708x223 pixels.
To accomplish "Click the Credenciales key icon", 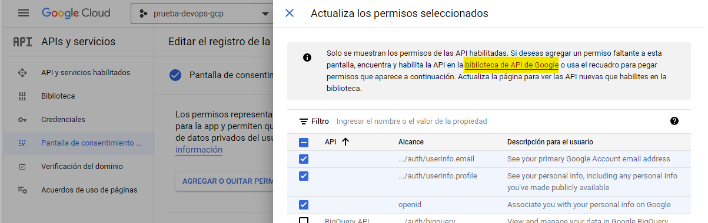I will [23, 120].
